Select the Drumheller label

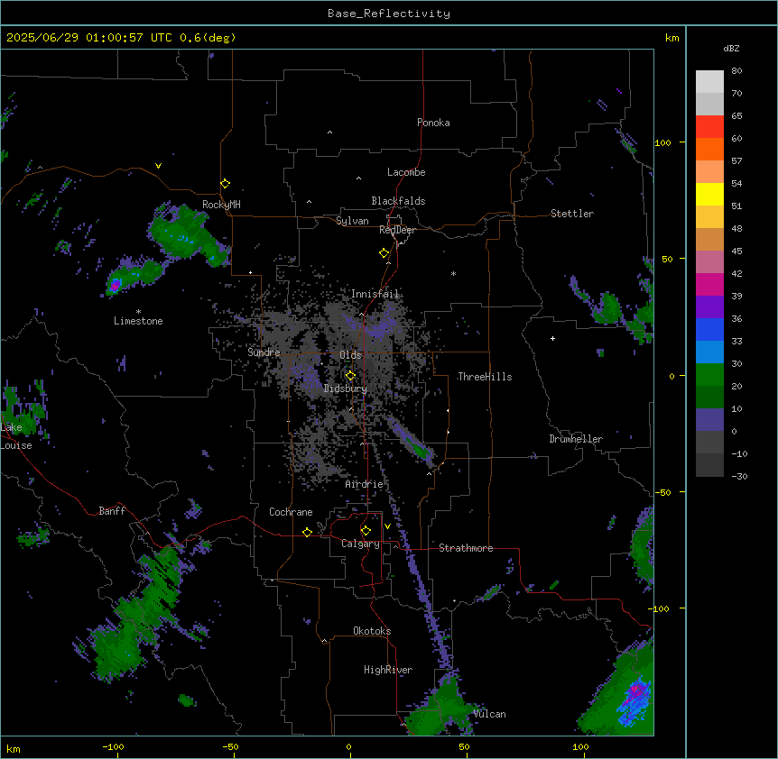coord(576,439)
